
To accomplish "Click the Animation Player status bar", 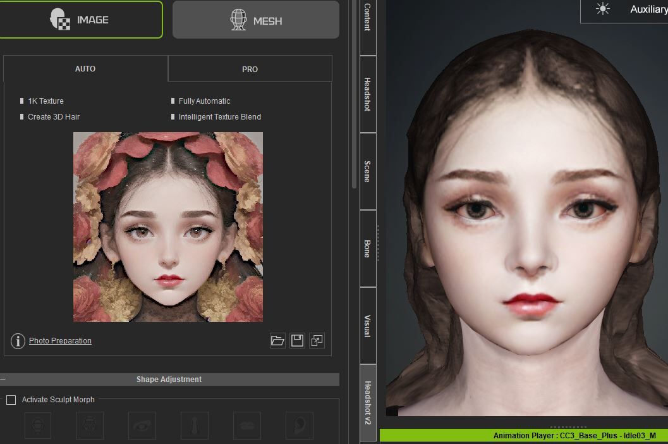I will point(523,436).
